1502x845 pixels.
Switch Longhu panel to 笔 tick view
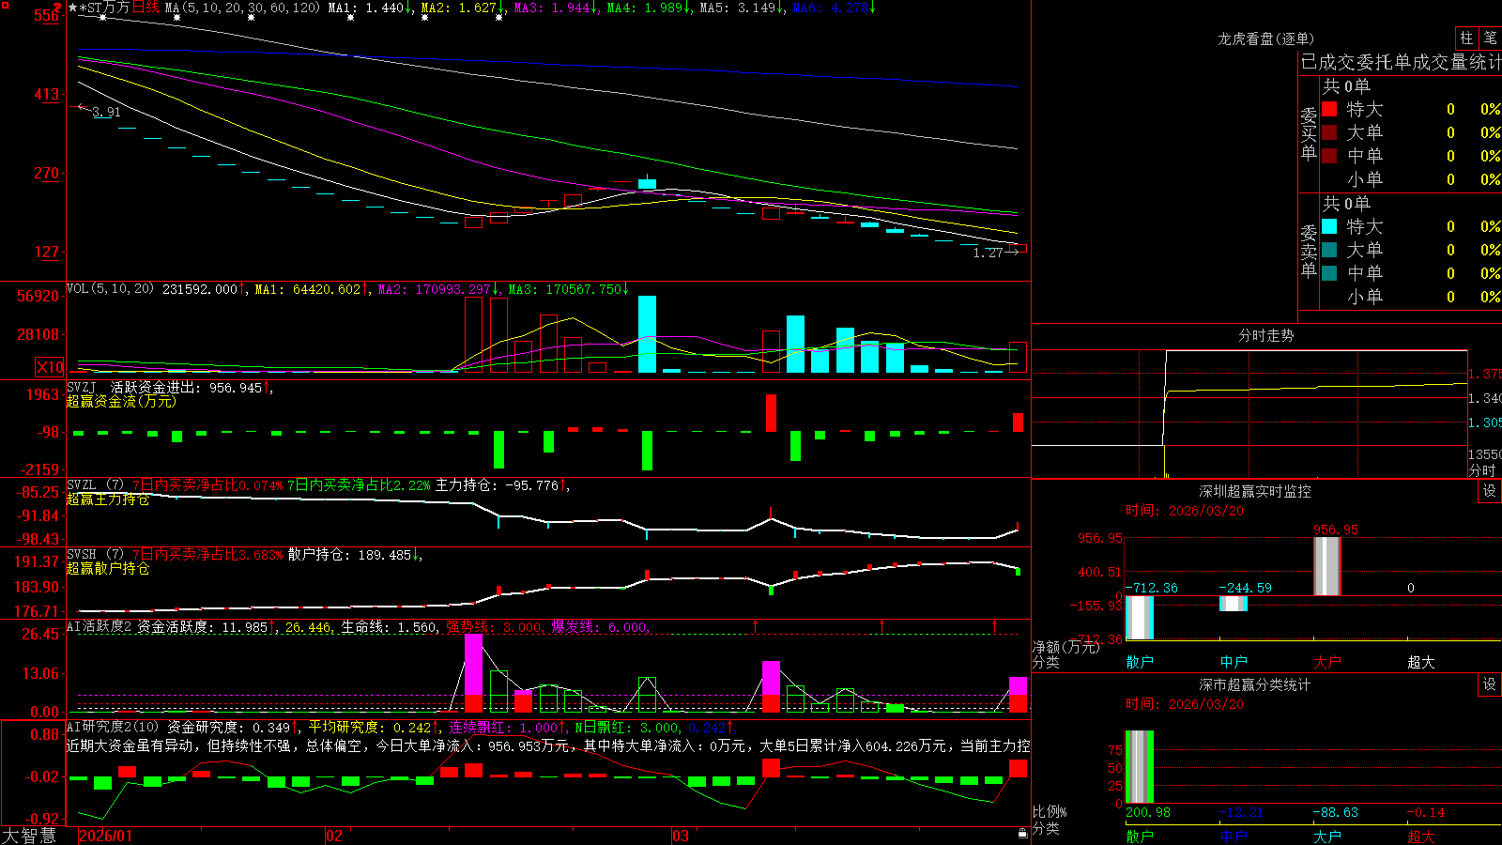pyautogui.click(x=1490, y=38)
